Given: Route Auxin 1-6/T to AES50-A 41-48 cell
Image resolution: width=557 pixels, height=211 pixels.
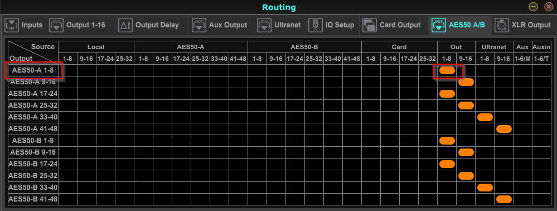Looking at the screenshot, I should [541, 129].
